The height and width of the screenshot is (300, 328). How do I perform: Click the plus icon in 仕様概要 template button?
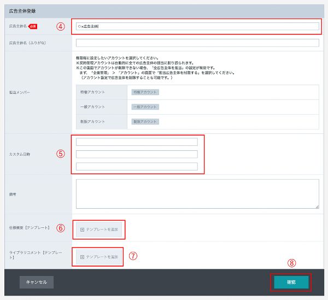(x=83, y=229)
